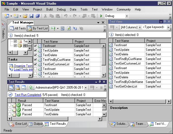This screenshot has height=134, width=173.
Task: Click the third view icon in Test Results toolbar
Action: [x=24, y=88]
